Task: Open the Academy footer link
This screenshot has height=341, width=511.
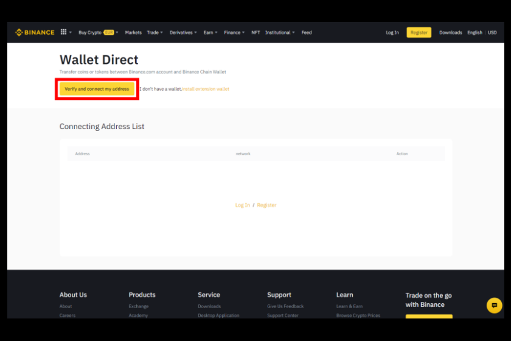Action: (x=138, y=315)
